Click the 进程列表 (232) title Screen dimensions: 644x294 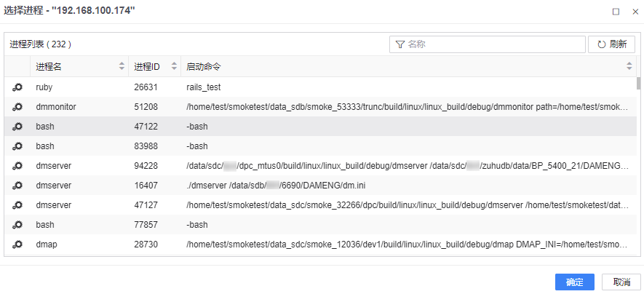tap(41, 44)
